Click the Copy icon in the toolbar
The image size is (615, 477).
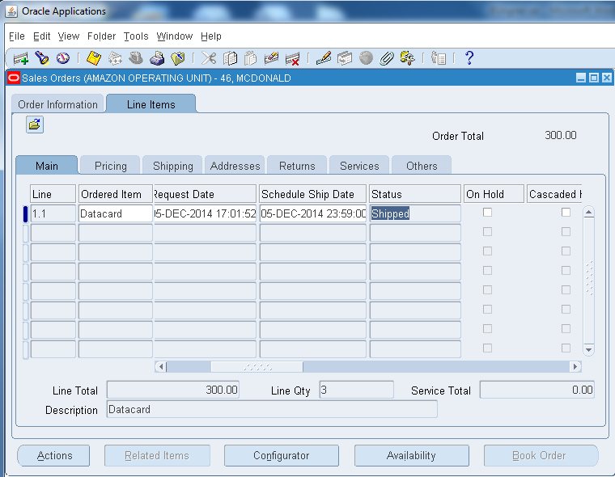(231, 58)
